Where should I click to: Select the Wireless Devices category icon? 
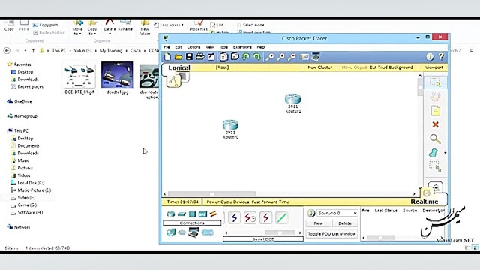(202, 214)
